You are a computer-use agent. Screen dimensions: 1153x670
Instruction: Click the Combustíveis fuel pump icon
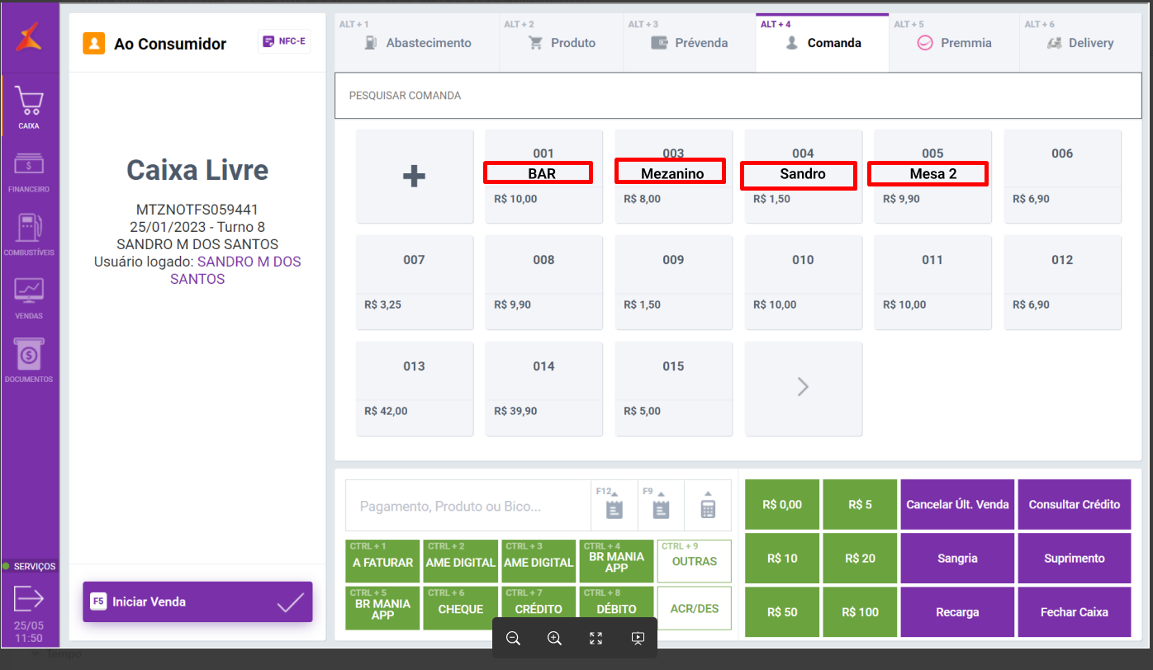coord(29,232)
